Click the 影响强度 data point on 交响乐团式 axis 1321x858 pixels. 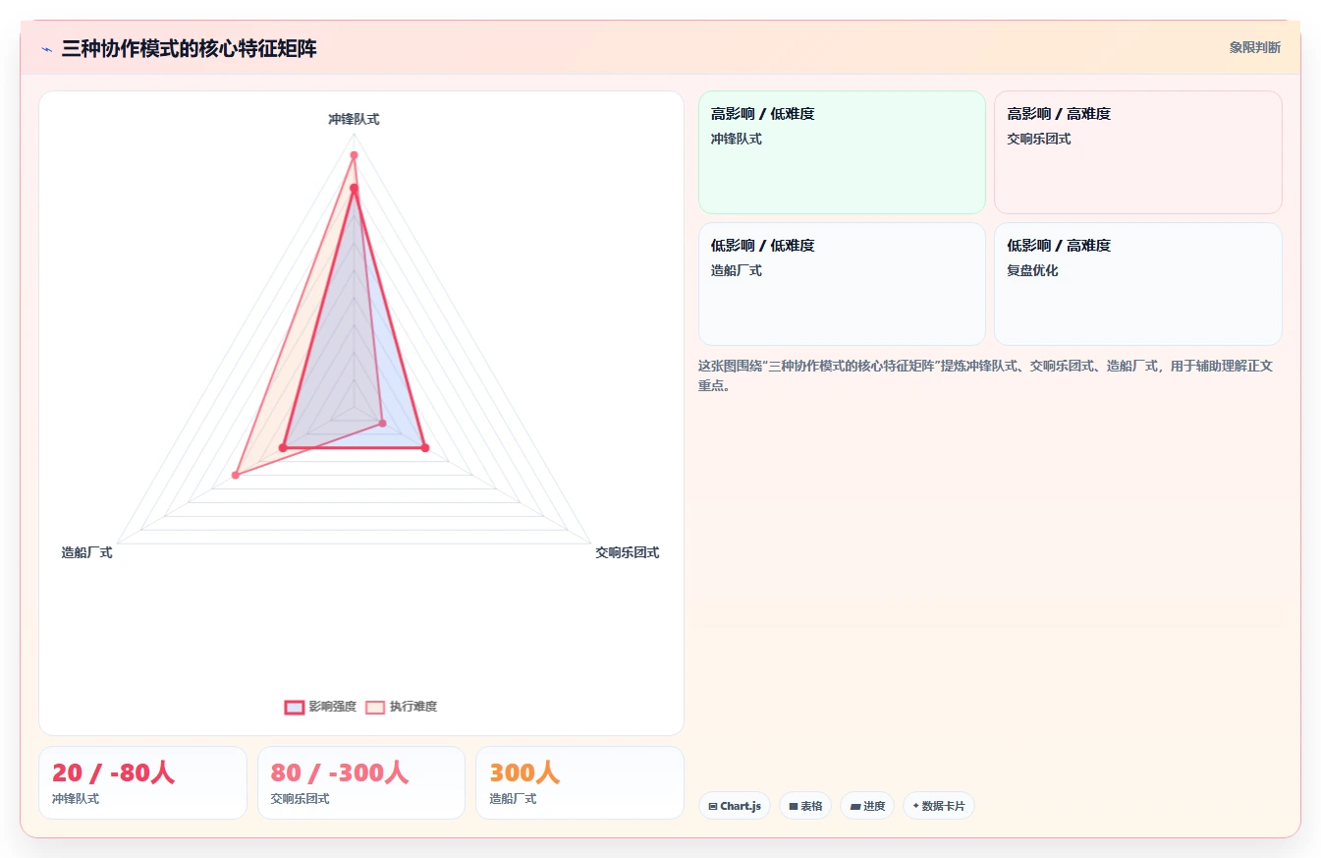425,448
